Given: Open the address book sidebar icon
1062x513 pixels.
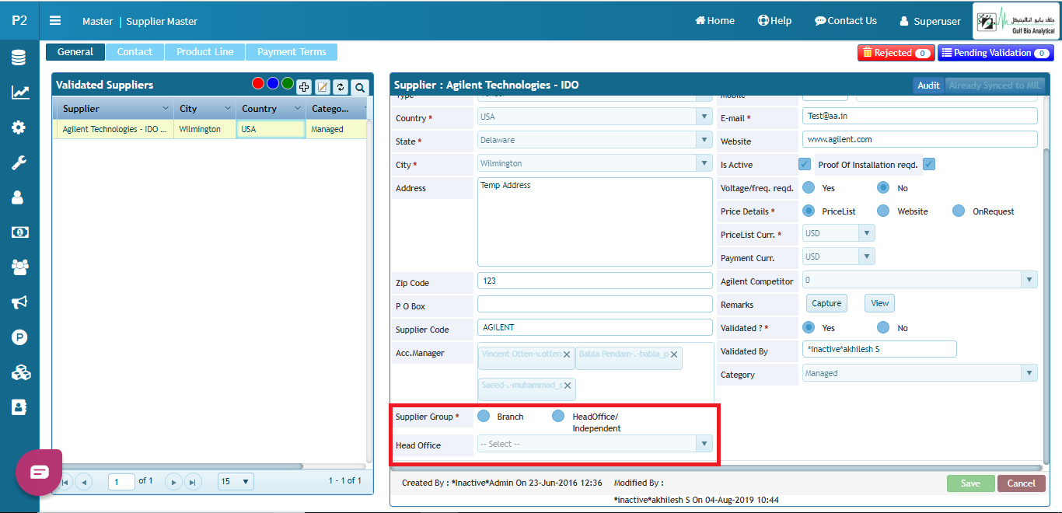Looking at the screenshot, I should coord(19,407).
